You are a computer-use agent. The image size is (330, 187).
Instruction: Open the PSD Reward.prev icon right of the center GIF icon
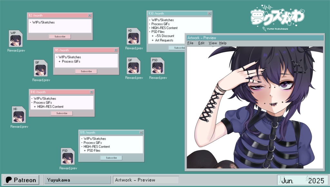157,66
